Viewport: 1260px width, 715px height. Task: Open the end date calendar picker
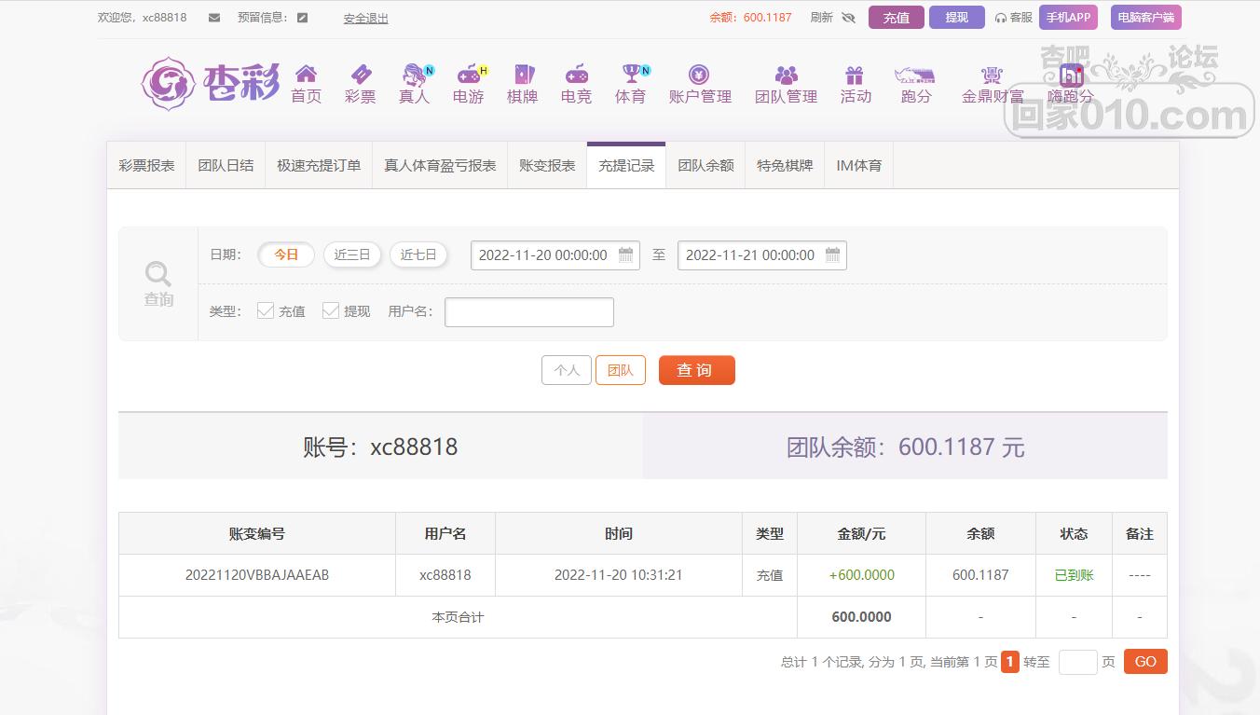[x=833, y=254]
